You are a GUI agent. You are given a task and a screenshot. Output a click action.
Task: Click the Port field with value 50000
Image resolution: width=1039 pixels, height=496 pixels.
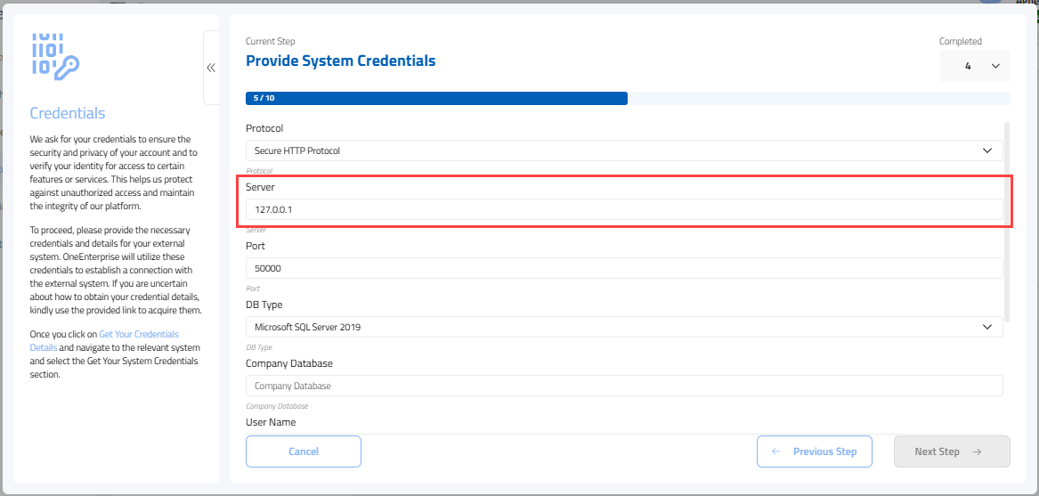pos(623,268)
